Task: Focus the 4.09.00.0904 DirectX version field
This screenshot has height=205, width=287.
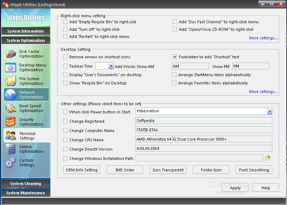Action: [204, 148]
